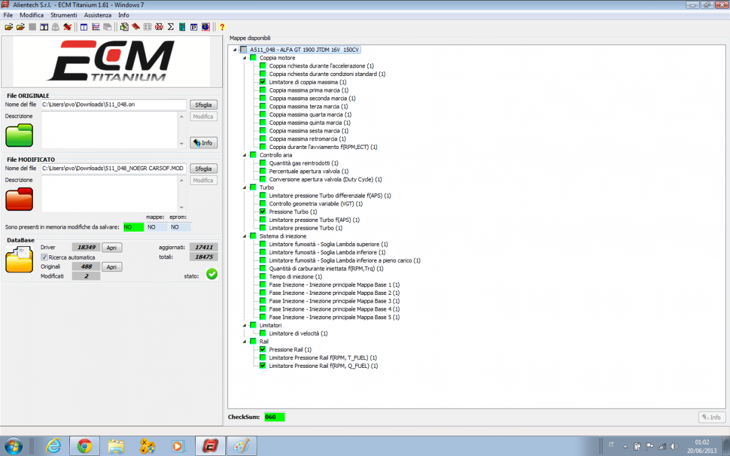Open the table view toolbar icon
Viewport: 730px width, 456px height.
83,27
